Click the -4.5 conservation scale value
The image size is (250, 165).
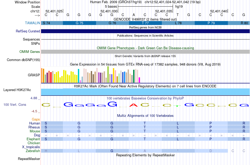click(34, 111)
